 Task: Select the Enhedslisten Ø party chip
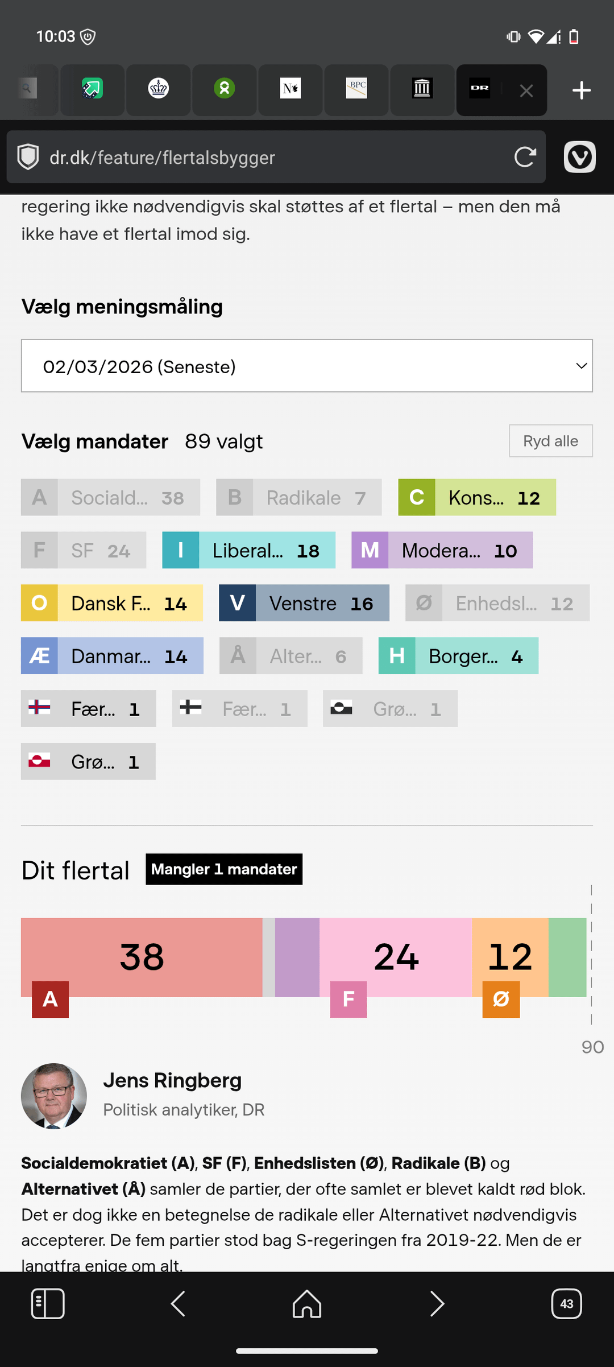[x=497, y=603]
